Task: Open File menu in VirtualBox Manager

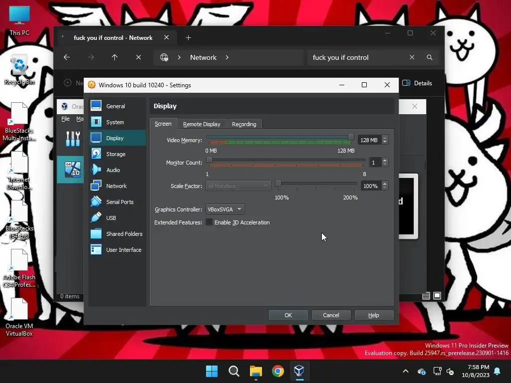Action: pyautogui.click(x=65, y=119)
